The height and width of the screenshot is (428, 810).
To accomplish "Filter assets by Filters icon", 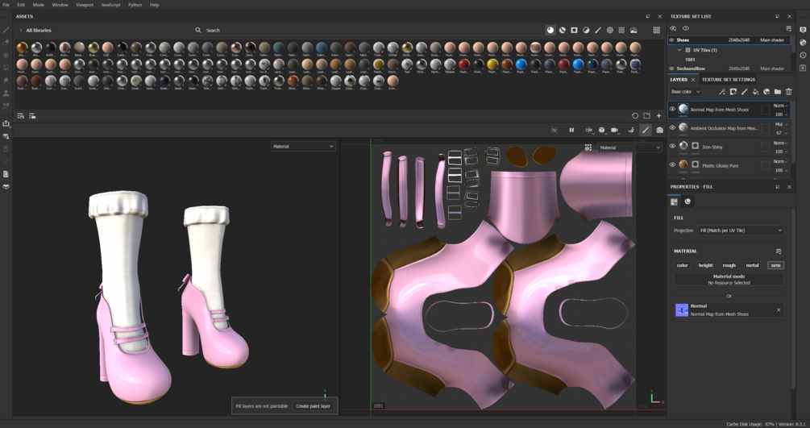I will pos(586,30).
